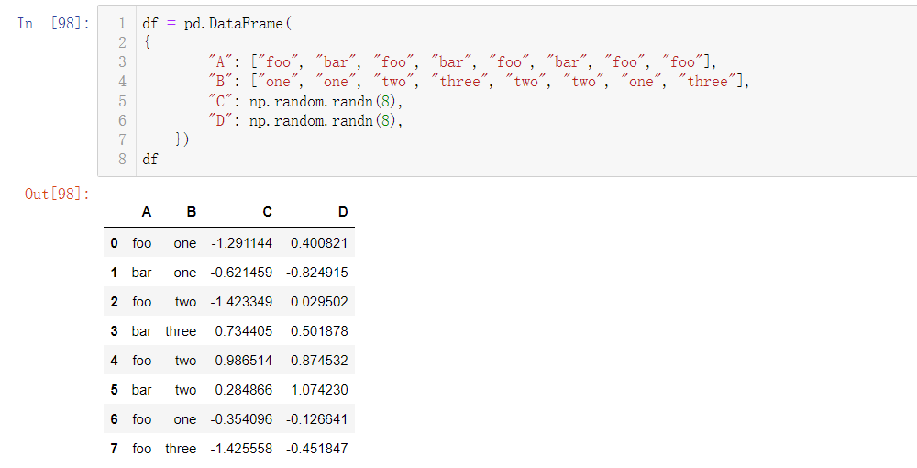Click column header C in output table
Screen dimensions: 917x468
point(267,212)
